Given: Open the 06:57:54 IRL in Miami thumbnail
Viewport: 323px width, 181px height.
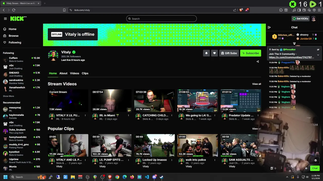Looking at the screenshot, I should tap(111, 101).
